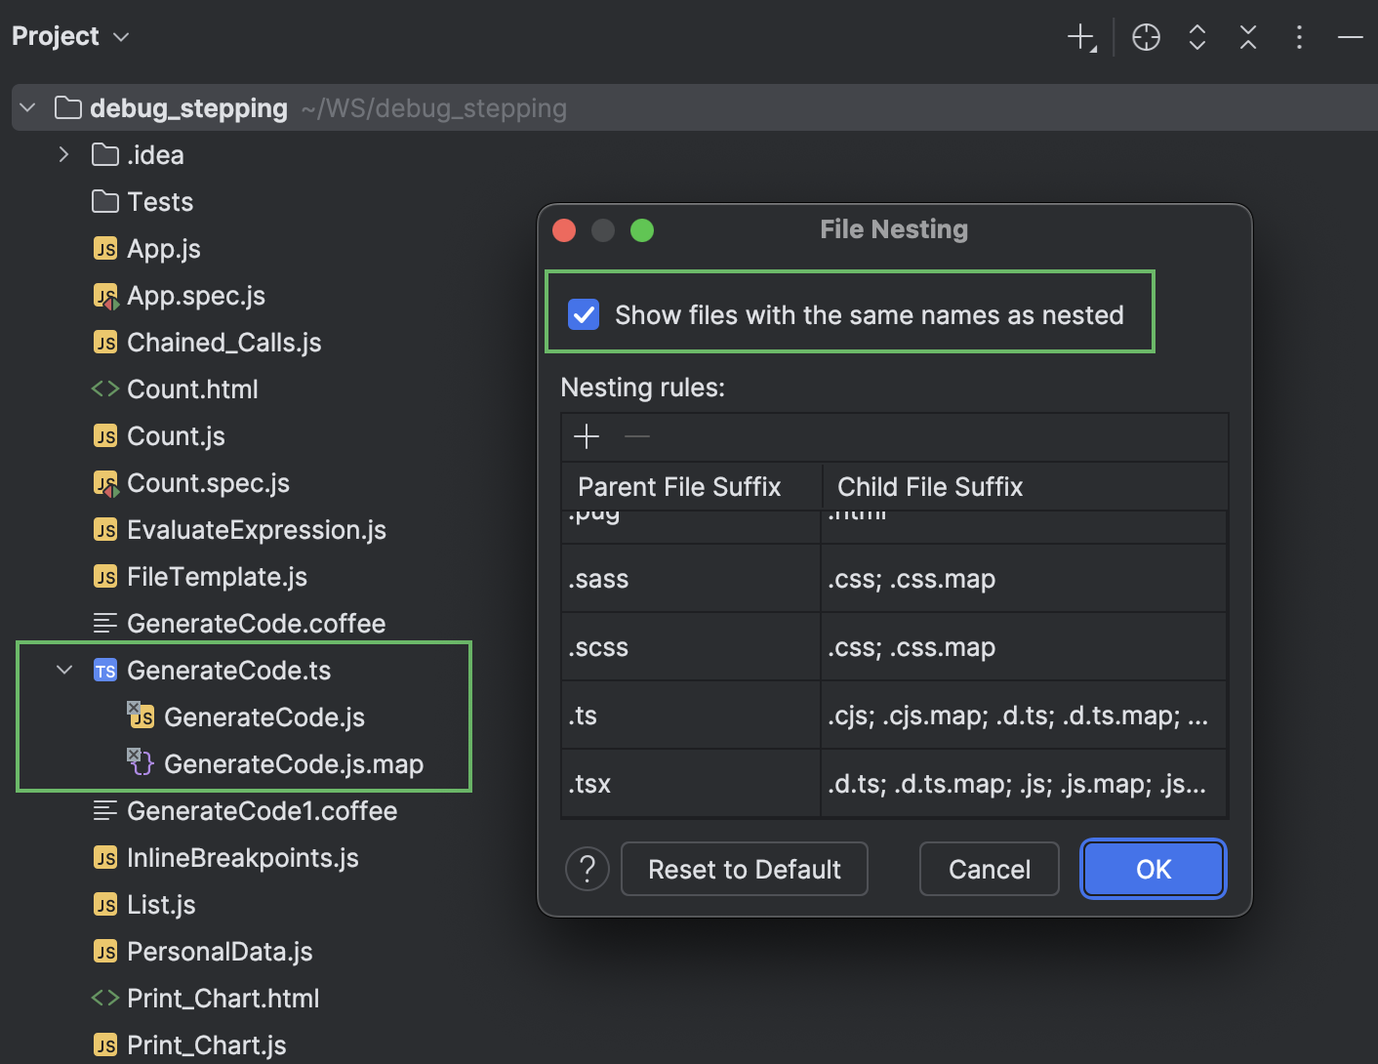Select the .sass parent suffix cell

coord(691,579)
